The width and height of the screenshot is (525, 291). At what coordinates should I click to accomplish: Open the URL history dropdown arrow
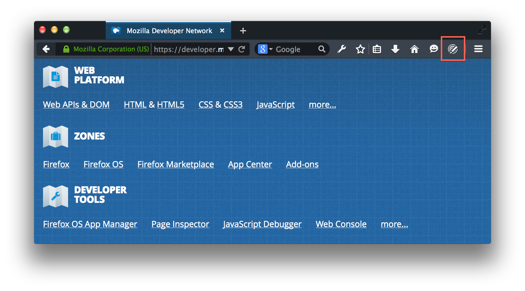tap(231, 49)
